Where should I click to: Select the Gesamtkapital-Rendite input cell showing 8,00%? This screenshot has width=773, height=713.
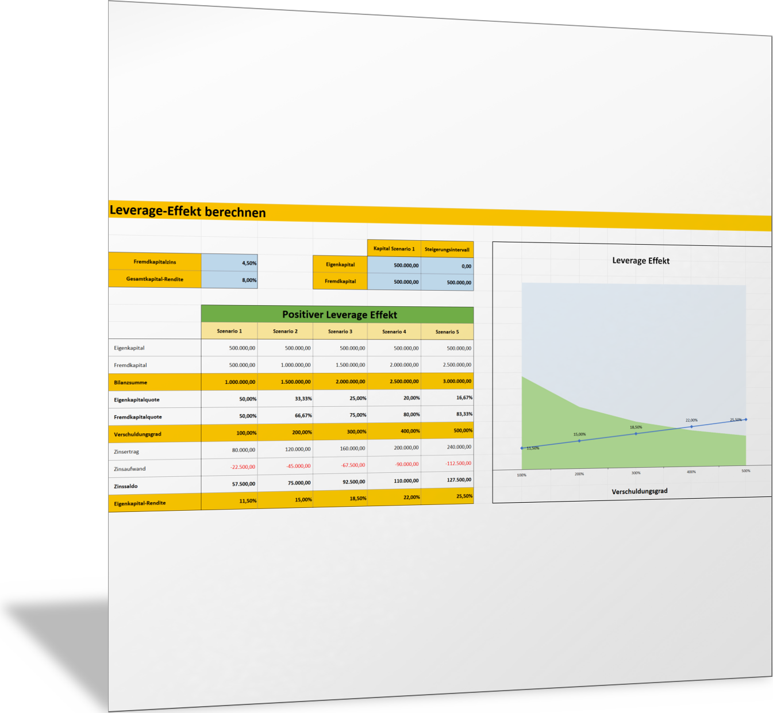click(x=229, y=280)
